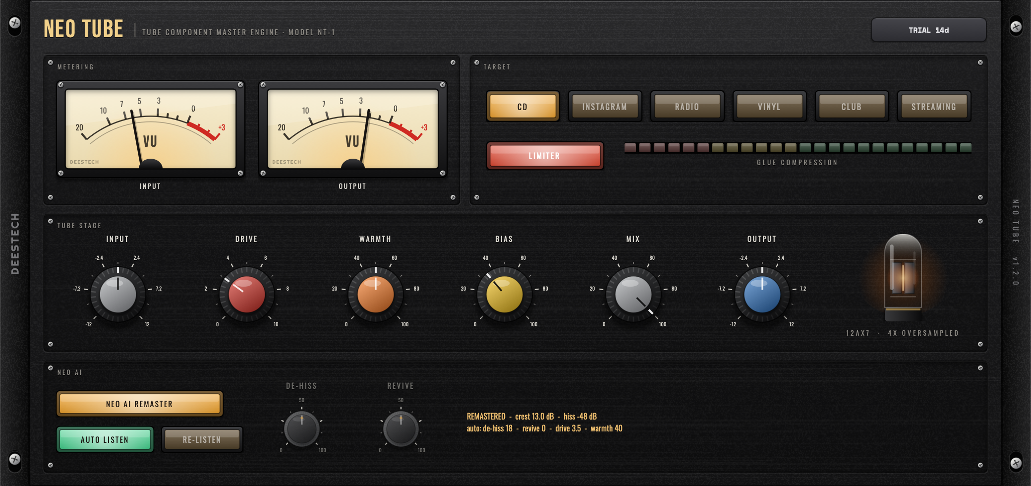Toggle the green Auto Listen button
The width and height of the screenshot is (1031, 486).
(105, 439)
